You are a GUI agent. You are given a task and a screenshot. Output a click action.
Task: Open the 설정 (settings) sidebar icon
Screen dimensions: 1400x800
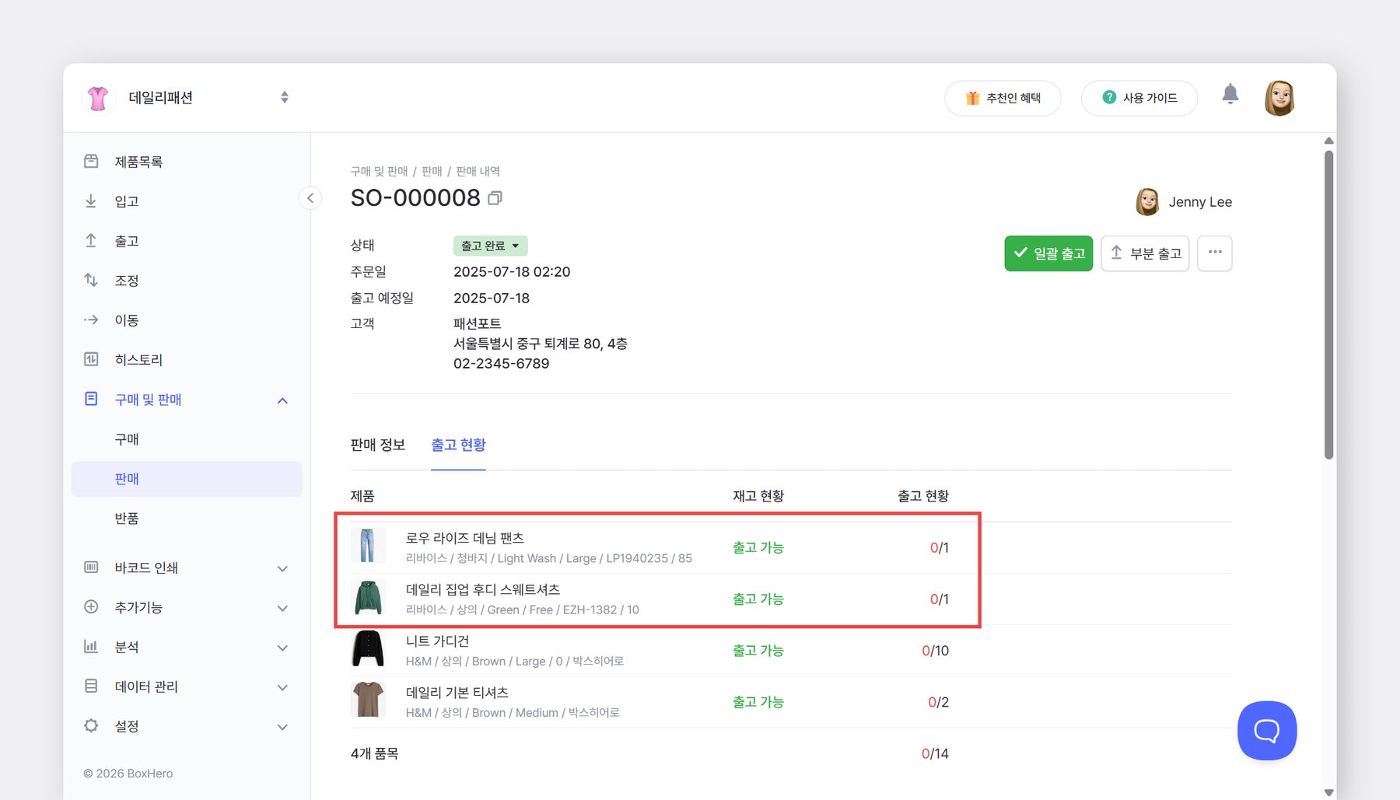pyautogui.click(x=91, y=725)
